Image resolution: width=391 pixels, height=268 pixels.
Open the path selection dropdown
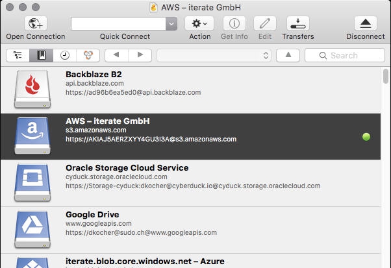[214, 55]
